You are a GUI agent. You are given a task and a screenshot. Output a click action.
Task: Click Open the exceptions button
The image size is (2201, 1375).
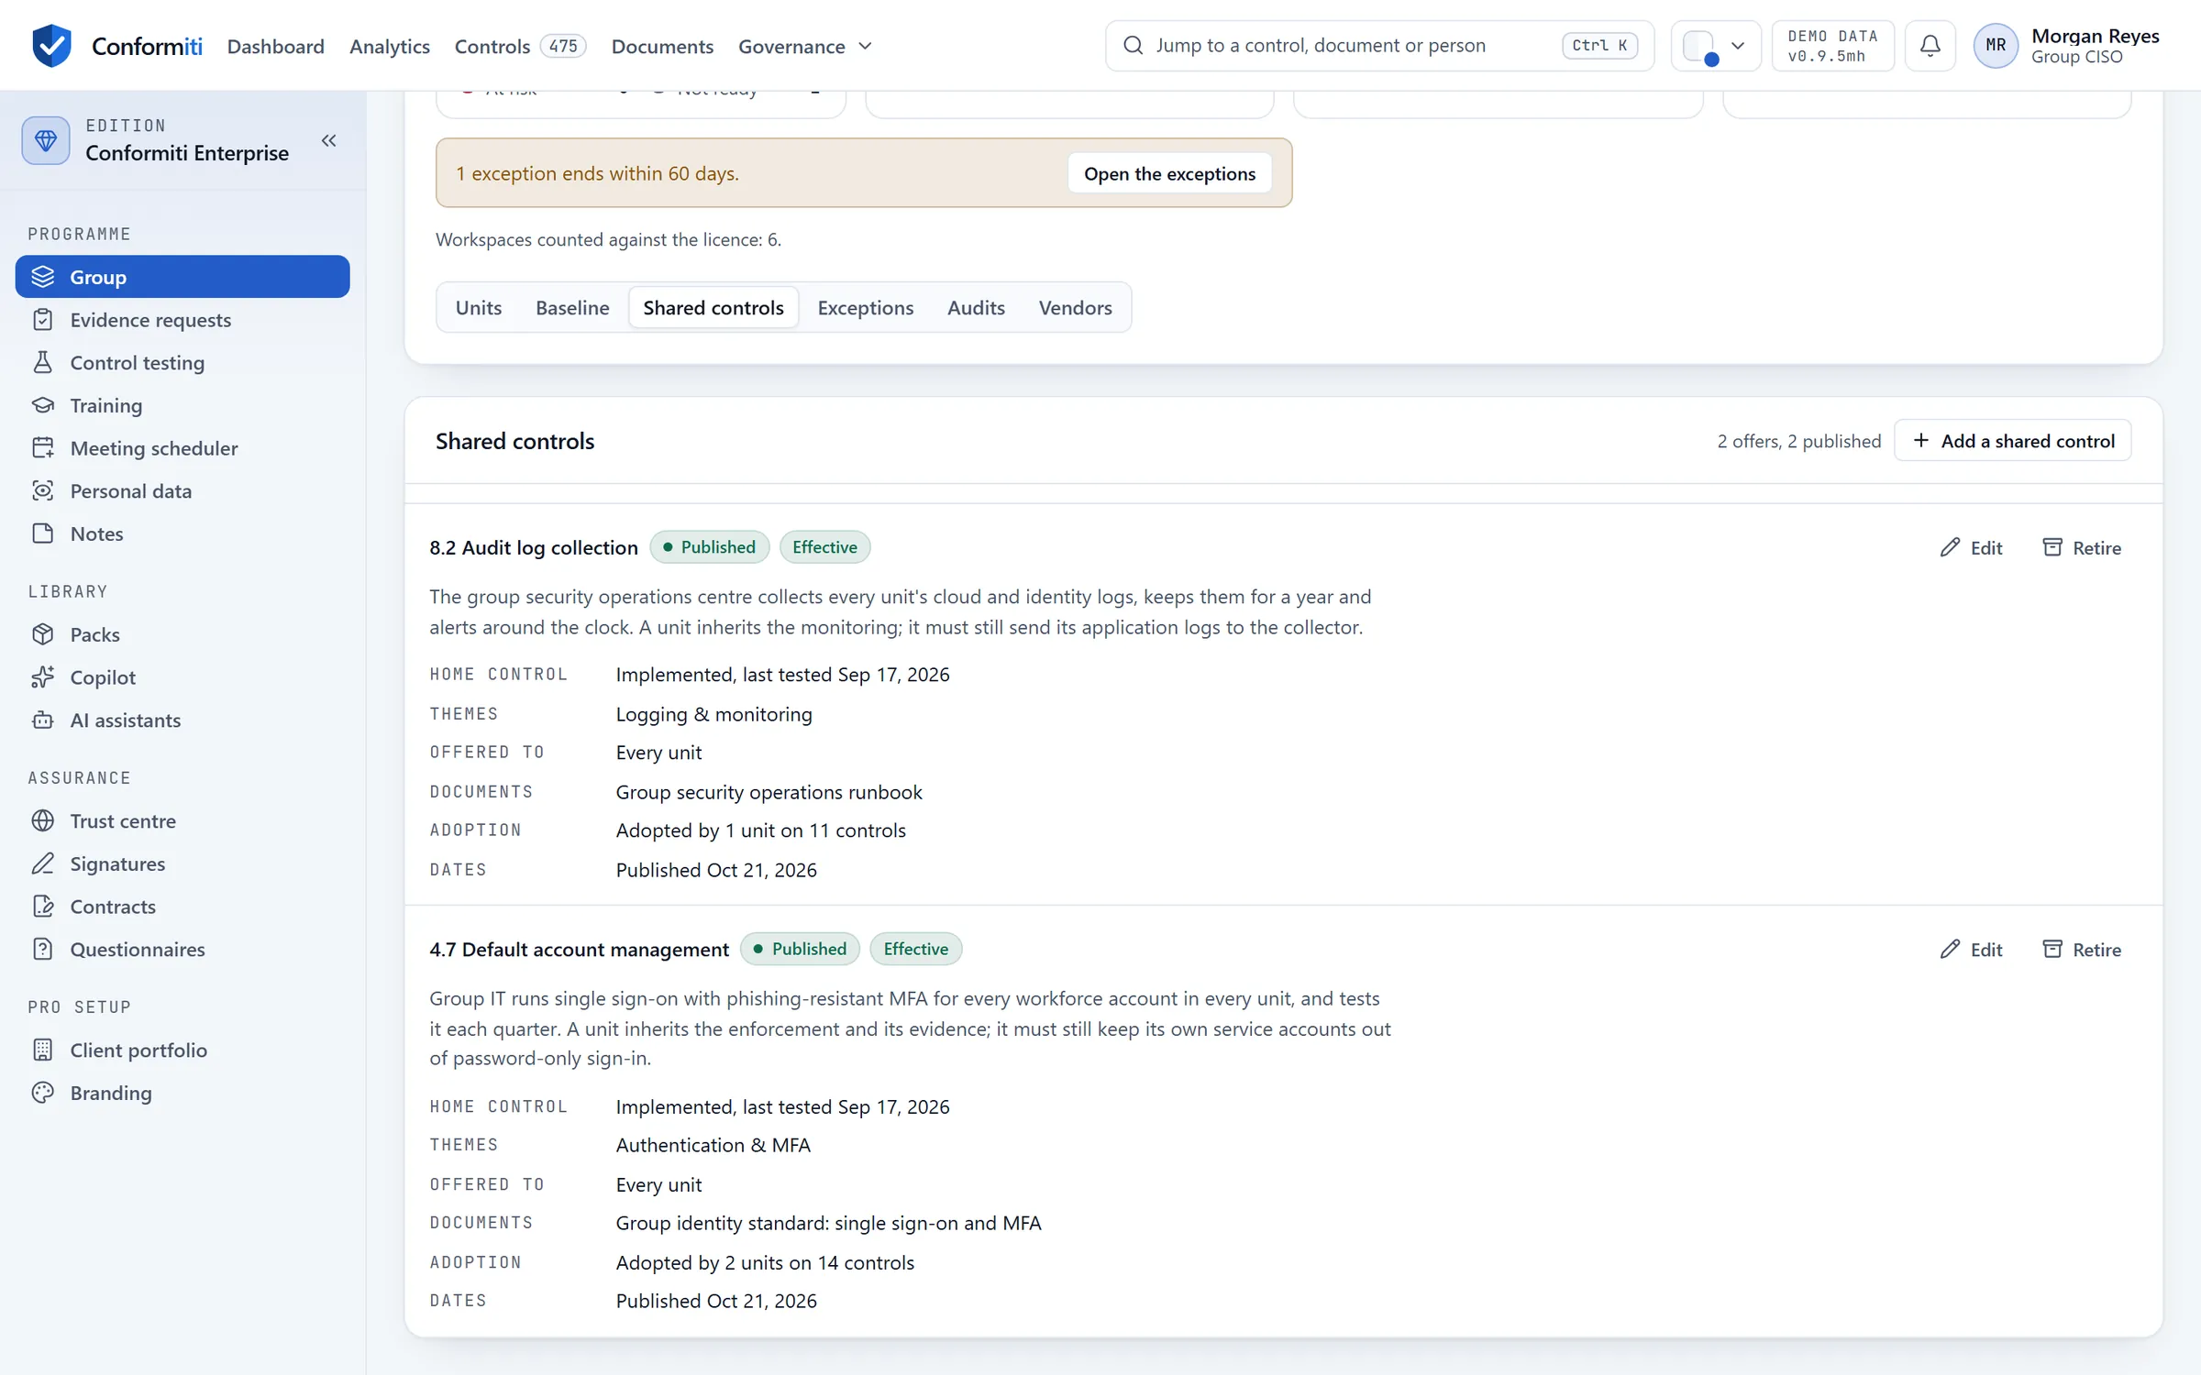(x=1169, y=173)
